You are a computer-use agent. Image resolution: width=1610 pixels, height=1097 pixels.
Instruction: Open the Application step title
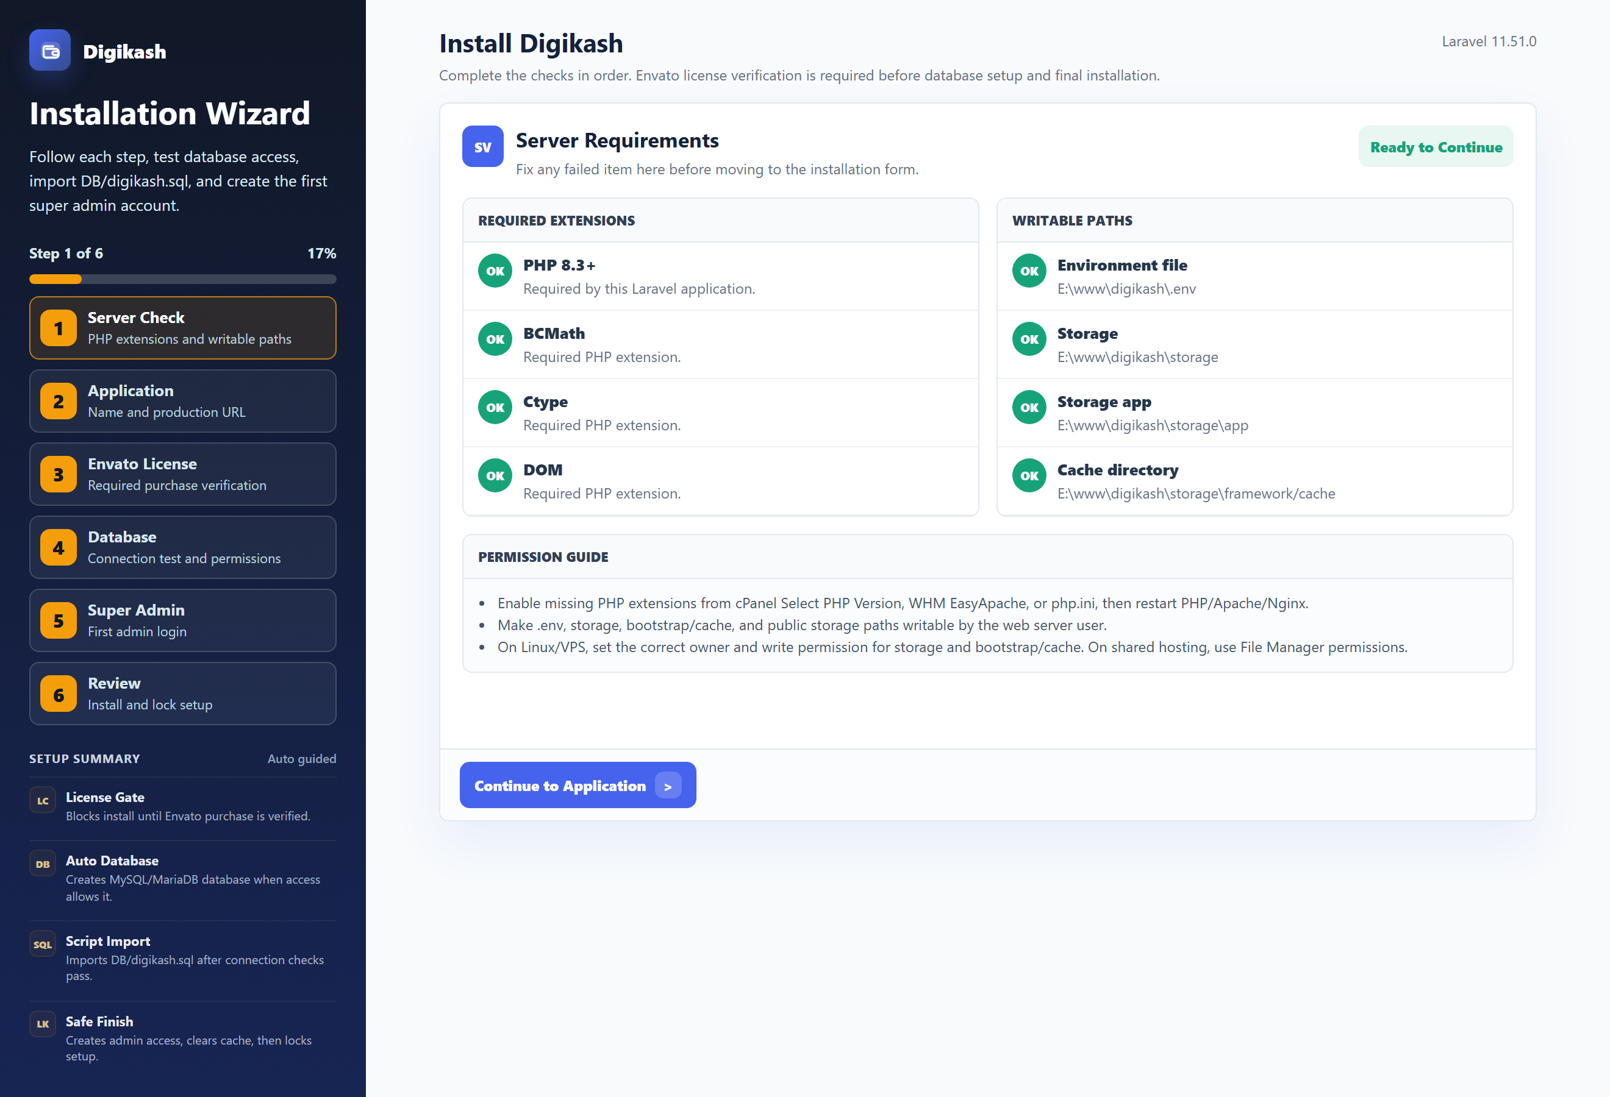click(x=131, y=391)
